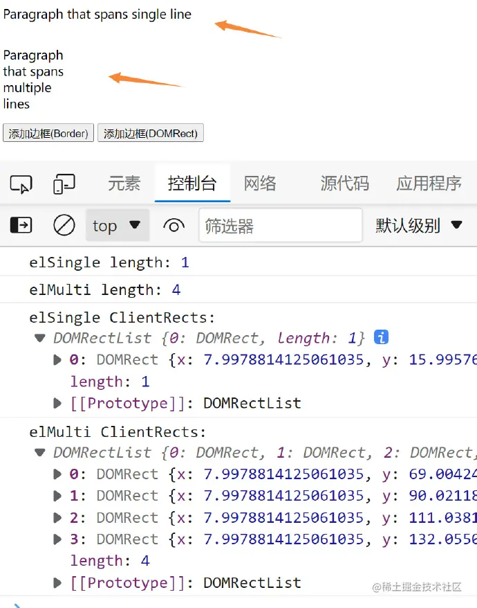This screenshot has width=477, height=608.
Task: Click the live expression eye icon
Action: 174,225
